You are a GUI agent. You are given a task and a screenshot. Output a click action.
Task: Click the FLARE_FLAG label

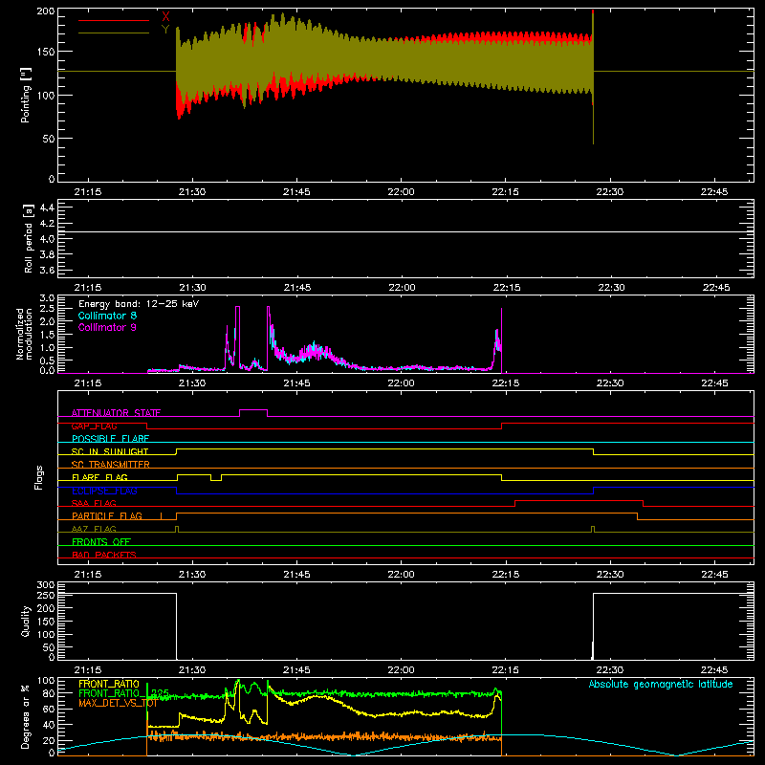[99, 477]
